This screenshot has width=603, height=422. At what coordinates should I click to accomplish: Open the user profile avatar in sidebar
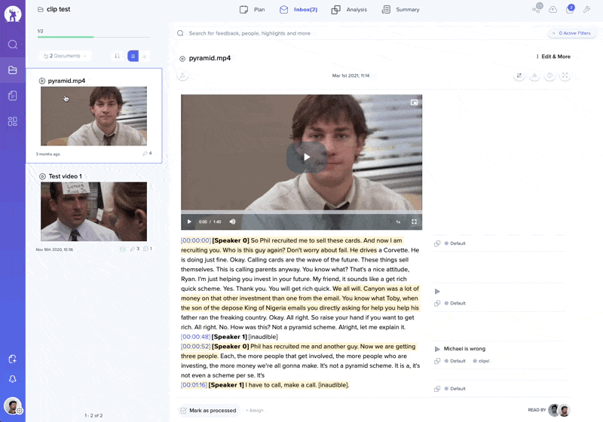13,405
